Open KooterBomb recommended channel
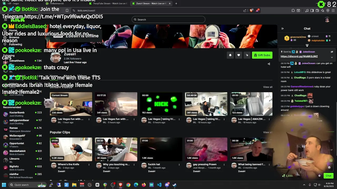 pos(22,114)
